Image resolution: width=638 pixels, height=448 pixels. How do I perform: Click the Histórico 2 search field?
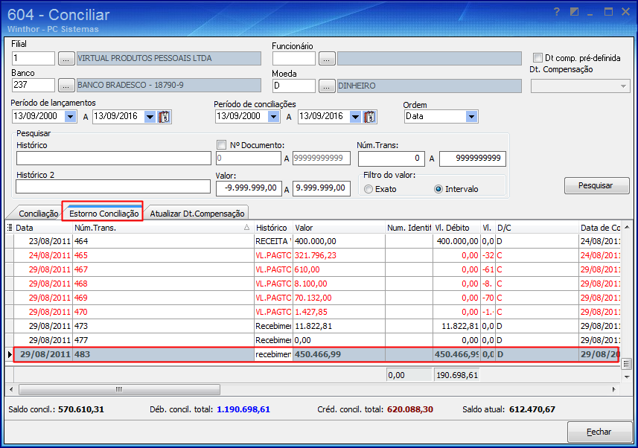(113, 187)
